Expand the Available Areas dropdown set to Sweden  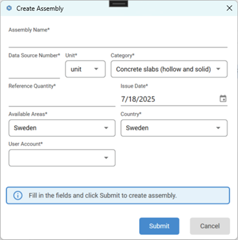62,128
